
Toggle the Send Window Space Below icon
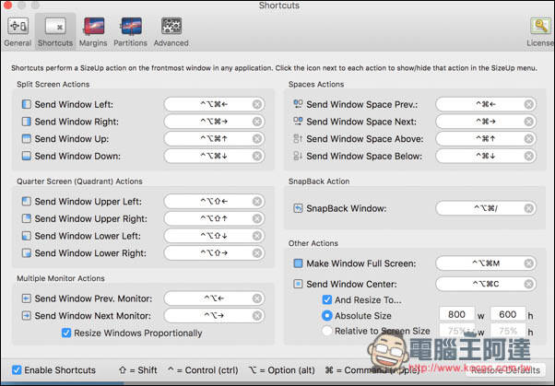(298, 156)
